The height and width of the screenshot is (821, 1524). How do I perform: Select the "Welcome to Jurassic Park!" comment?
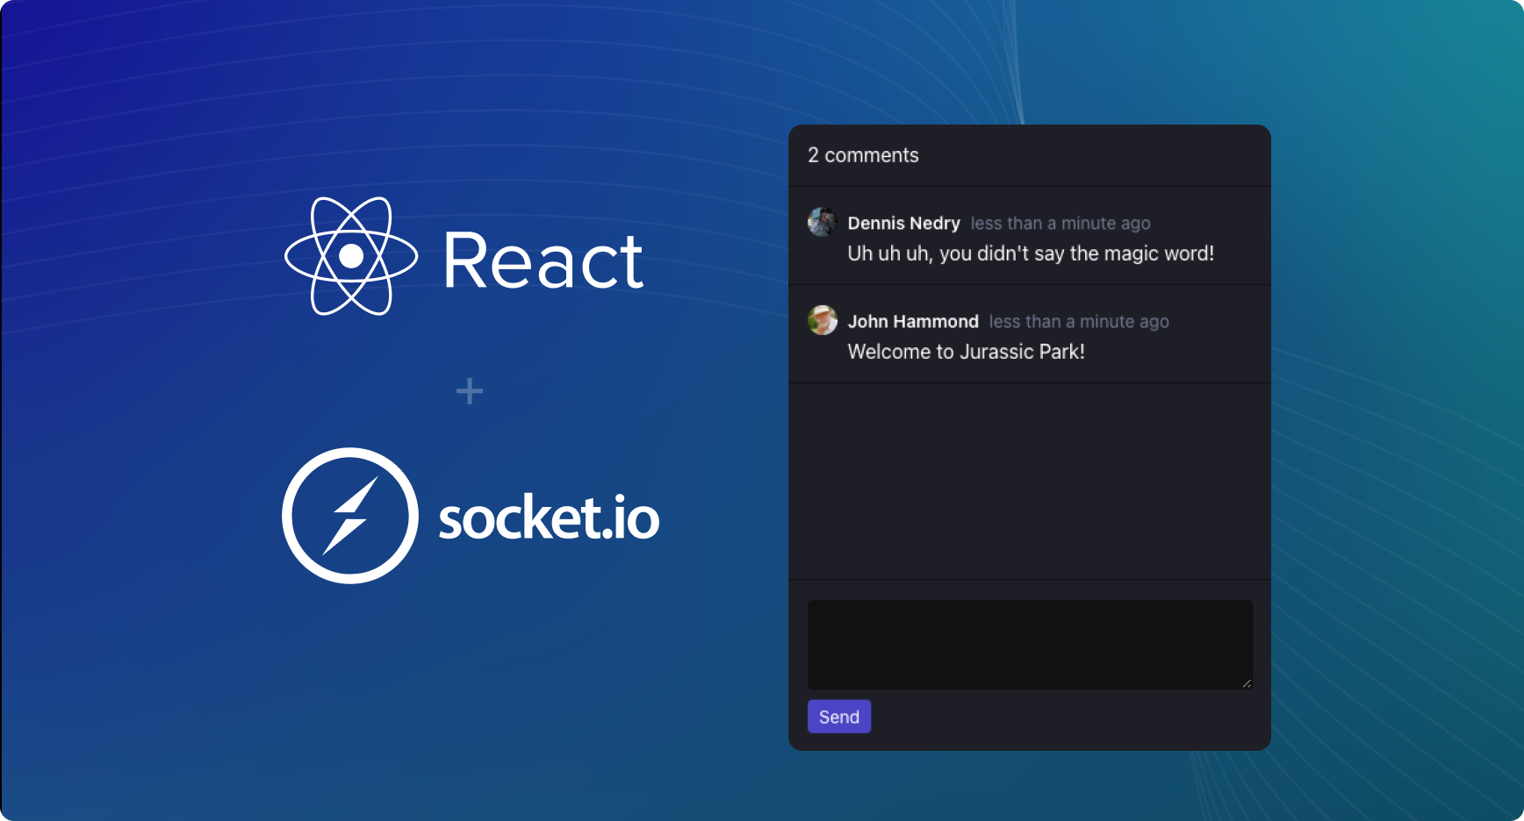coord(966,352)
